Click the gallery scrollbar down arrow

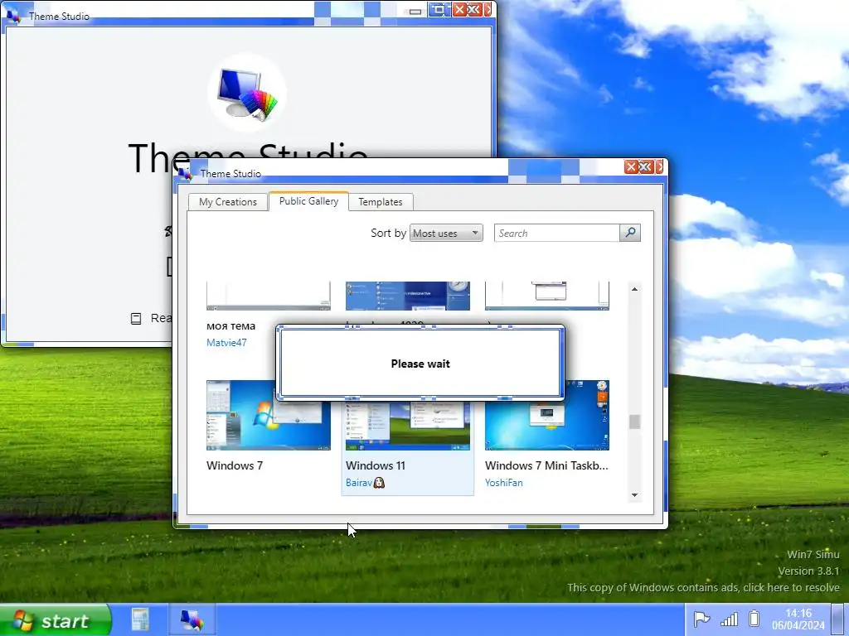pyautogui.click(x=634, y=495)
